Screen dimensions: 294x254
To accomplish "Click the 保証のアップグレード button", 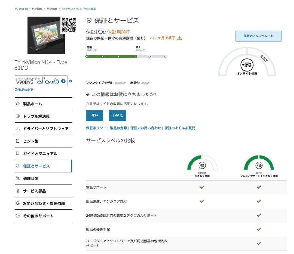I will pyautogui.click(x=259, y=36).
